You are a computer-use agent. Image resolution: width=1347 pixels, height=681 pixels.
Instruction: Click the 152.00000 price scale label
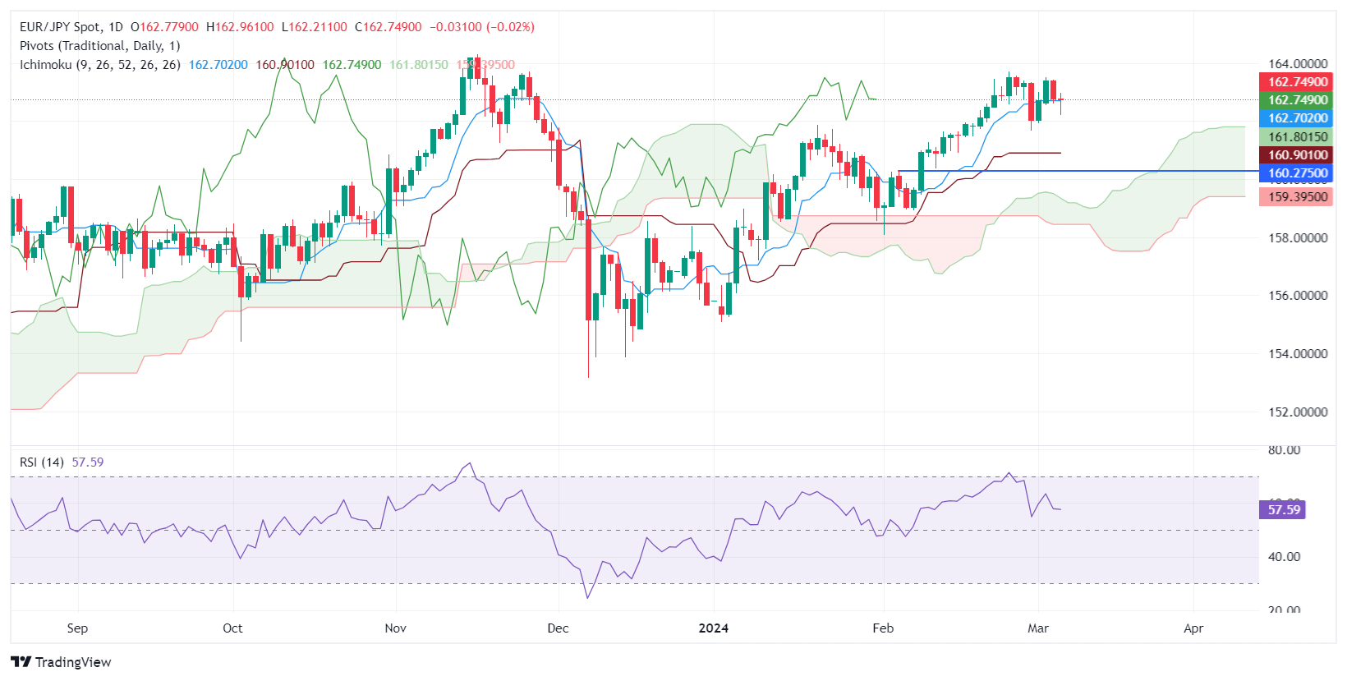click(1298, 412)
